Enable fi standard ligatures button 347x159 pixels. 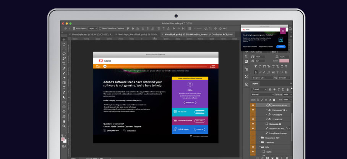[256, 72]
